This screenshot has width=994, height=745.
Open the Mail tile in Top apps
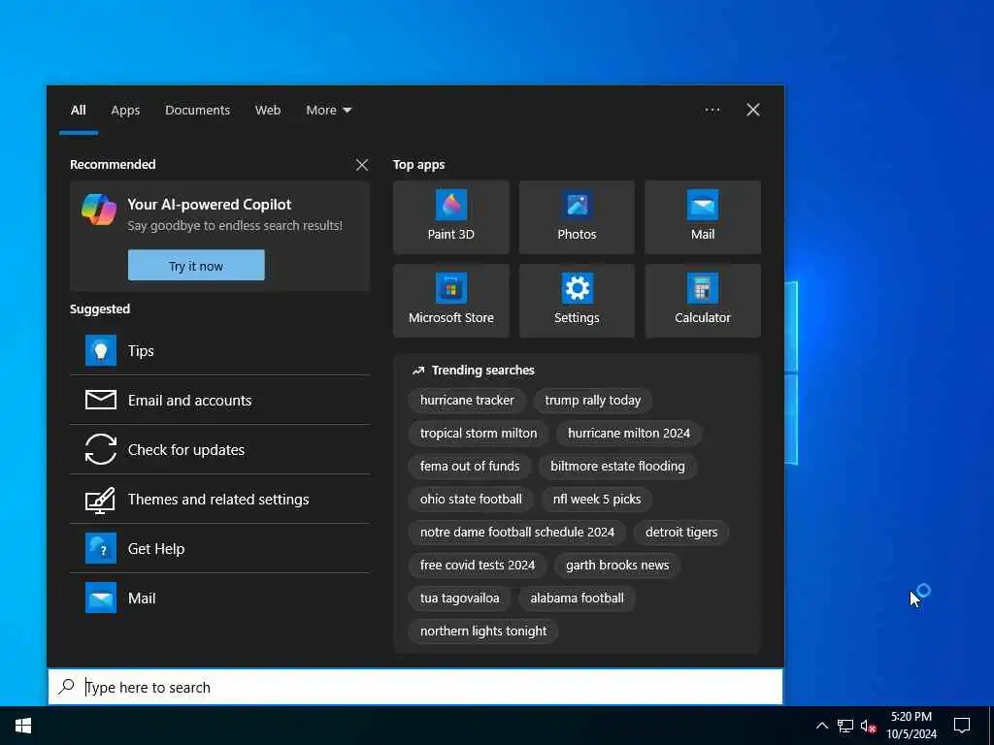click(x=703, y=217)
